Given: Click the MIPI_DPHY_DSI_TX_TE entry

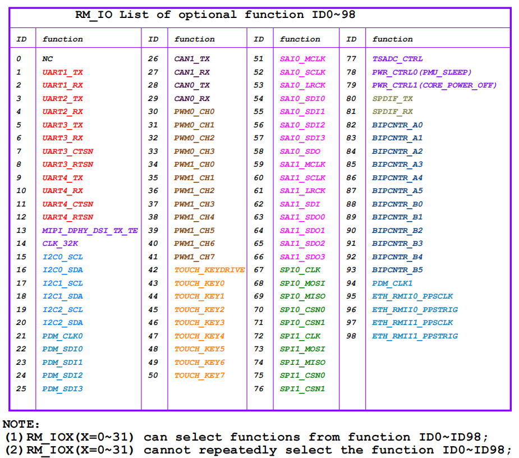Looking at the screenshot, I should point(90,231).
